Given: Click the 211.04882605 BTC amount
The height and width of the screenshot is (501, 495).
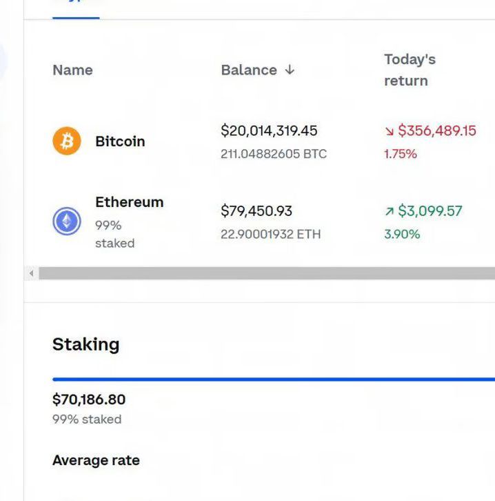Looking at the screenshot, I should tap(274, 154).
